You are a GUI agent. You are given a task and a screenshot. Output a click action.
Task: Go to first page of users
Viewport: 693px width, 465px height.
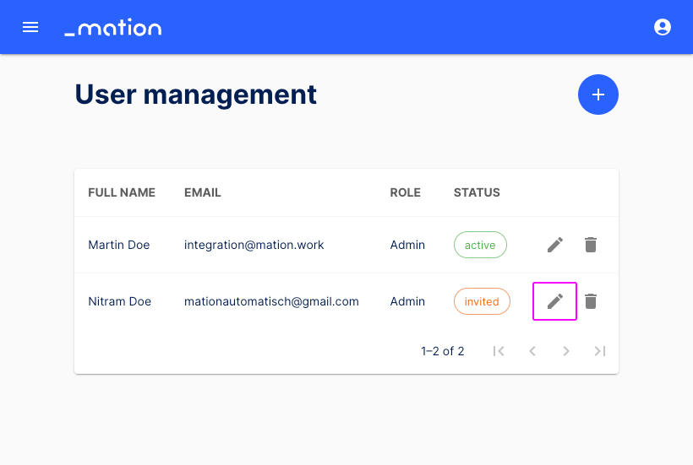[x=499, y=351]
